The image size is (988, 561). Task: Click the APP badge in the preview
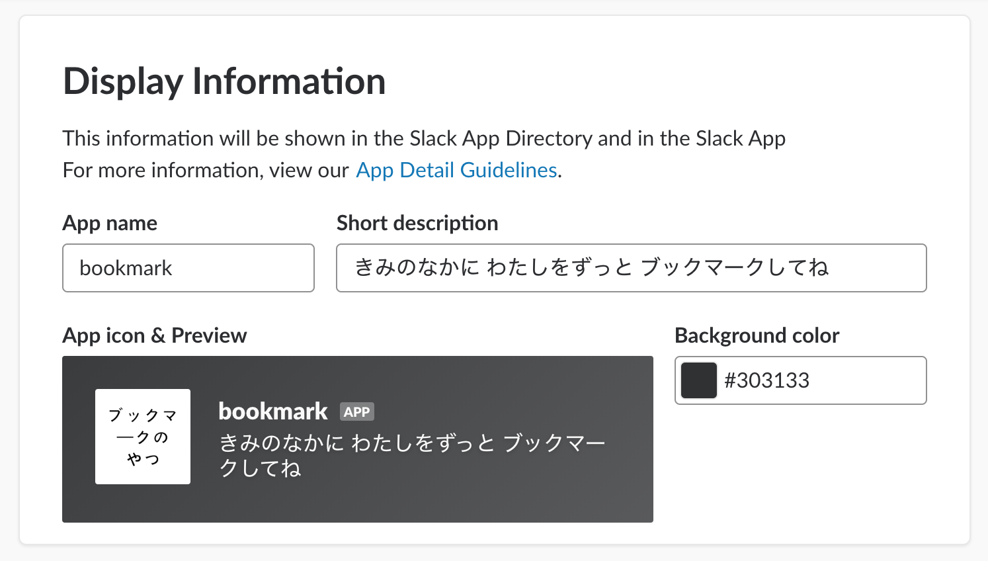[357, 411]
